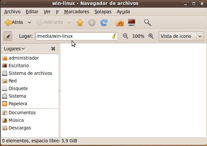The image size is (207, 146).
Task: Click the side pane splitter handle
Action: [60, 90]
